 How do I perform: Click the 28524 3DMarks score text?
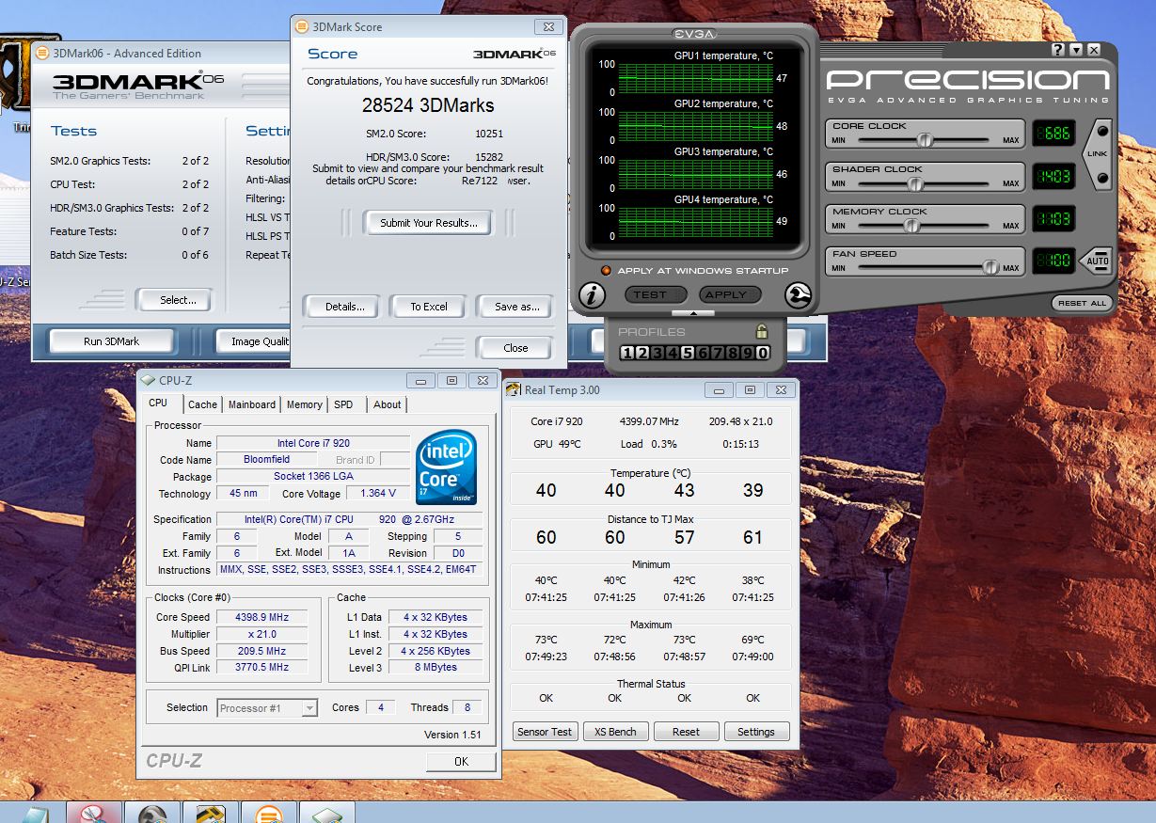point(428,104)
